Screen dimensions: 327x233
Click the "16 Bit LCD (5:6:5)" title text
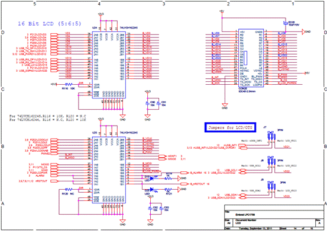point(50,24)
